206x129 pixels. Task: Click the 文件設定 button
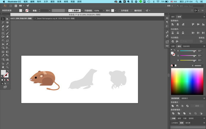(125, 11)
